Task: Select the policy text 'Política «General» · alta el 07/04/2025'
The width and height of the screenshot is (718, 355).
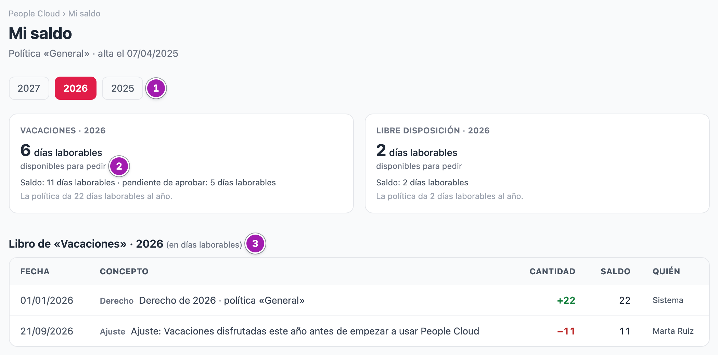Action: pos(93,54)
